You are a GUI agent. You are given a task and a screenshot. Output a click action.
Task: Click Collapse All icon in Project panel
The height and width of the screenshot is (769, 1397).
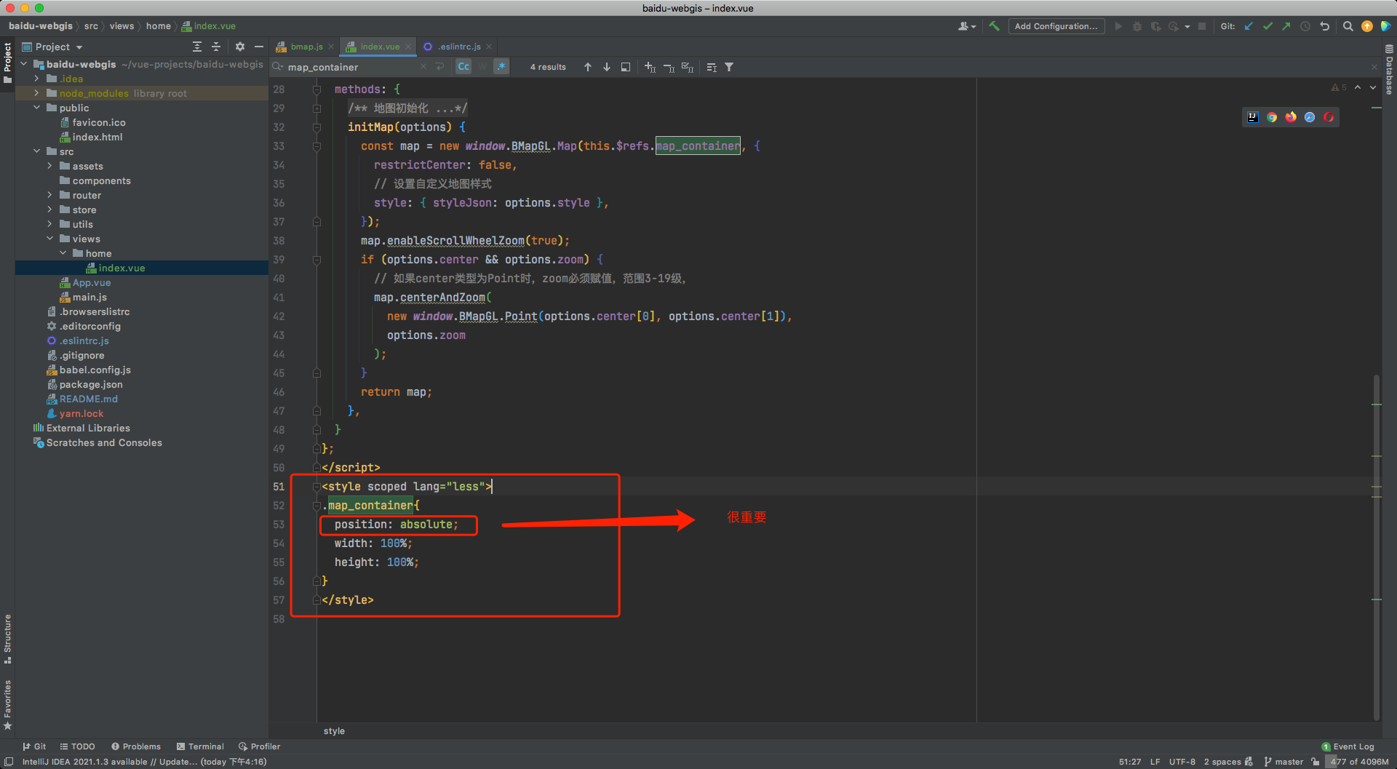216,47
